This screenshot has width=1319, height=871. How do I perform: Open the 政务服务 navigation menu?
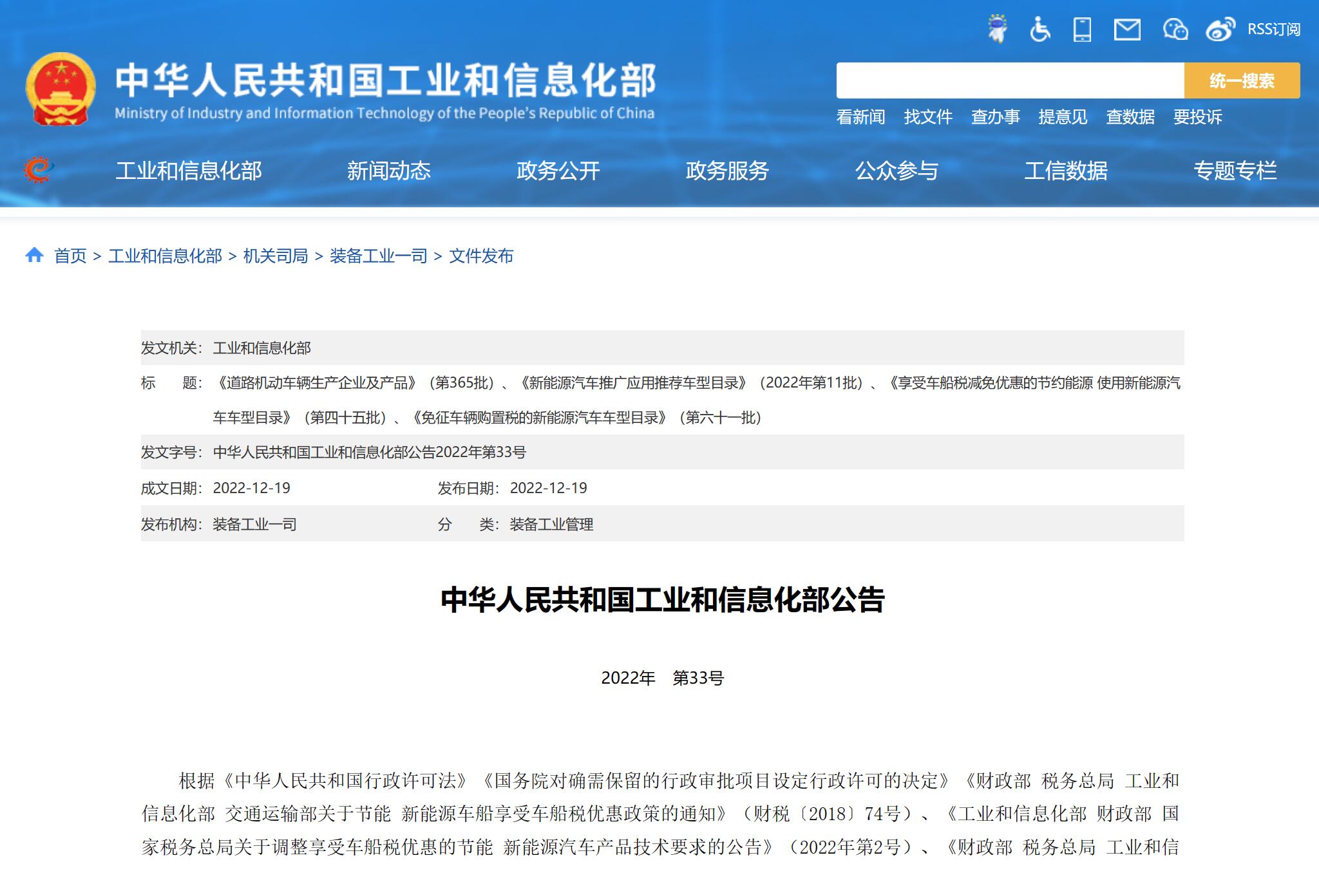(x=727, y=171)
